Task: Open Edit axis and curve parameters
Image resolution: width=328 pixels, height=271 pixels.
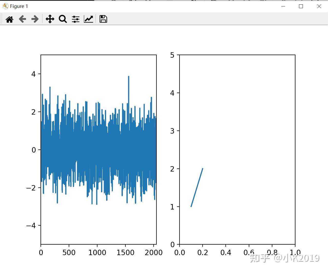Action: [88, 19]
